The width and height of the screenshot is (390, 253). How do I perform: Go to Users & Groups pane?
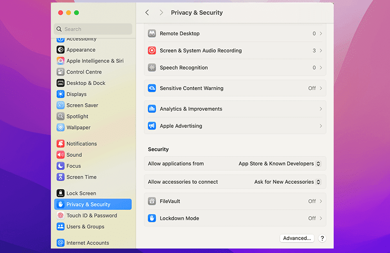(x=93, y=227)
